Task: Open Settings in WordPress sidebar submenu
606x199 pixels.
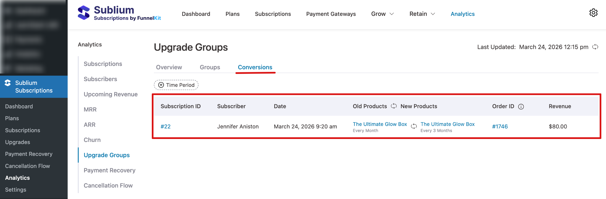Action: [16, 190]
